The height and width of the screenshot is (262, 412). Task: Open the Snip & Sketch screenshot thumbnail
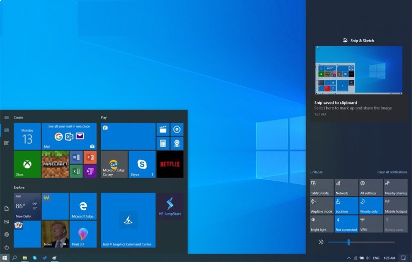pyautogui.click(x=359, y=70)
